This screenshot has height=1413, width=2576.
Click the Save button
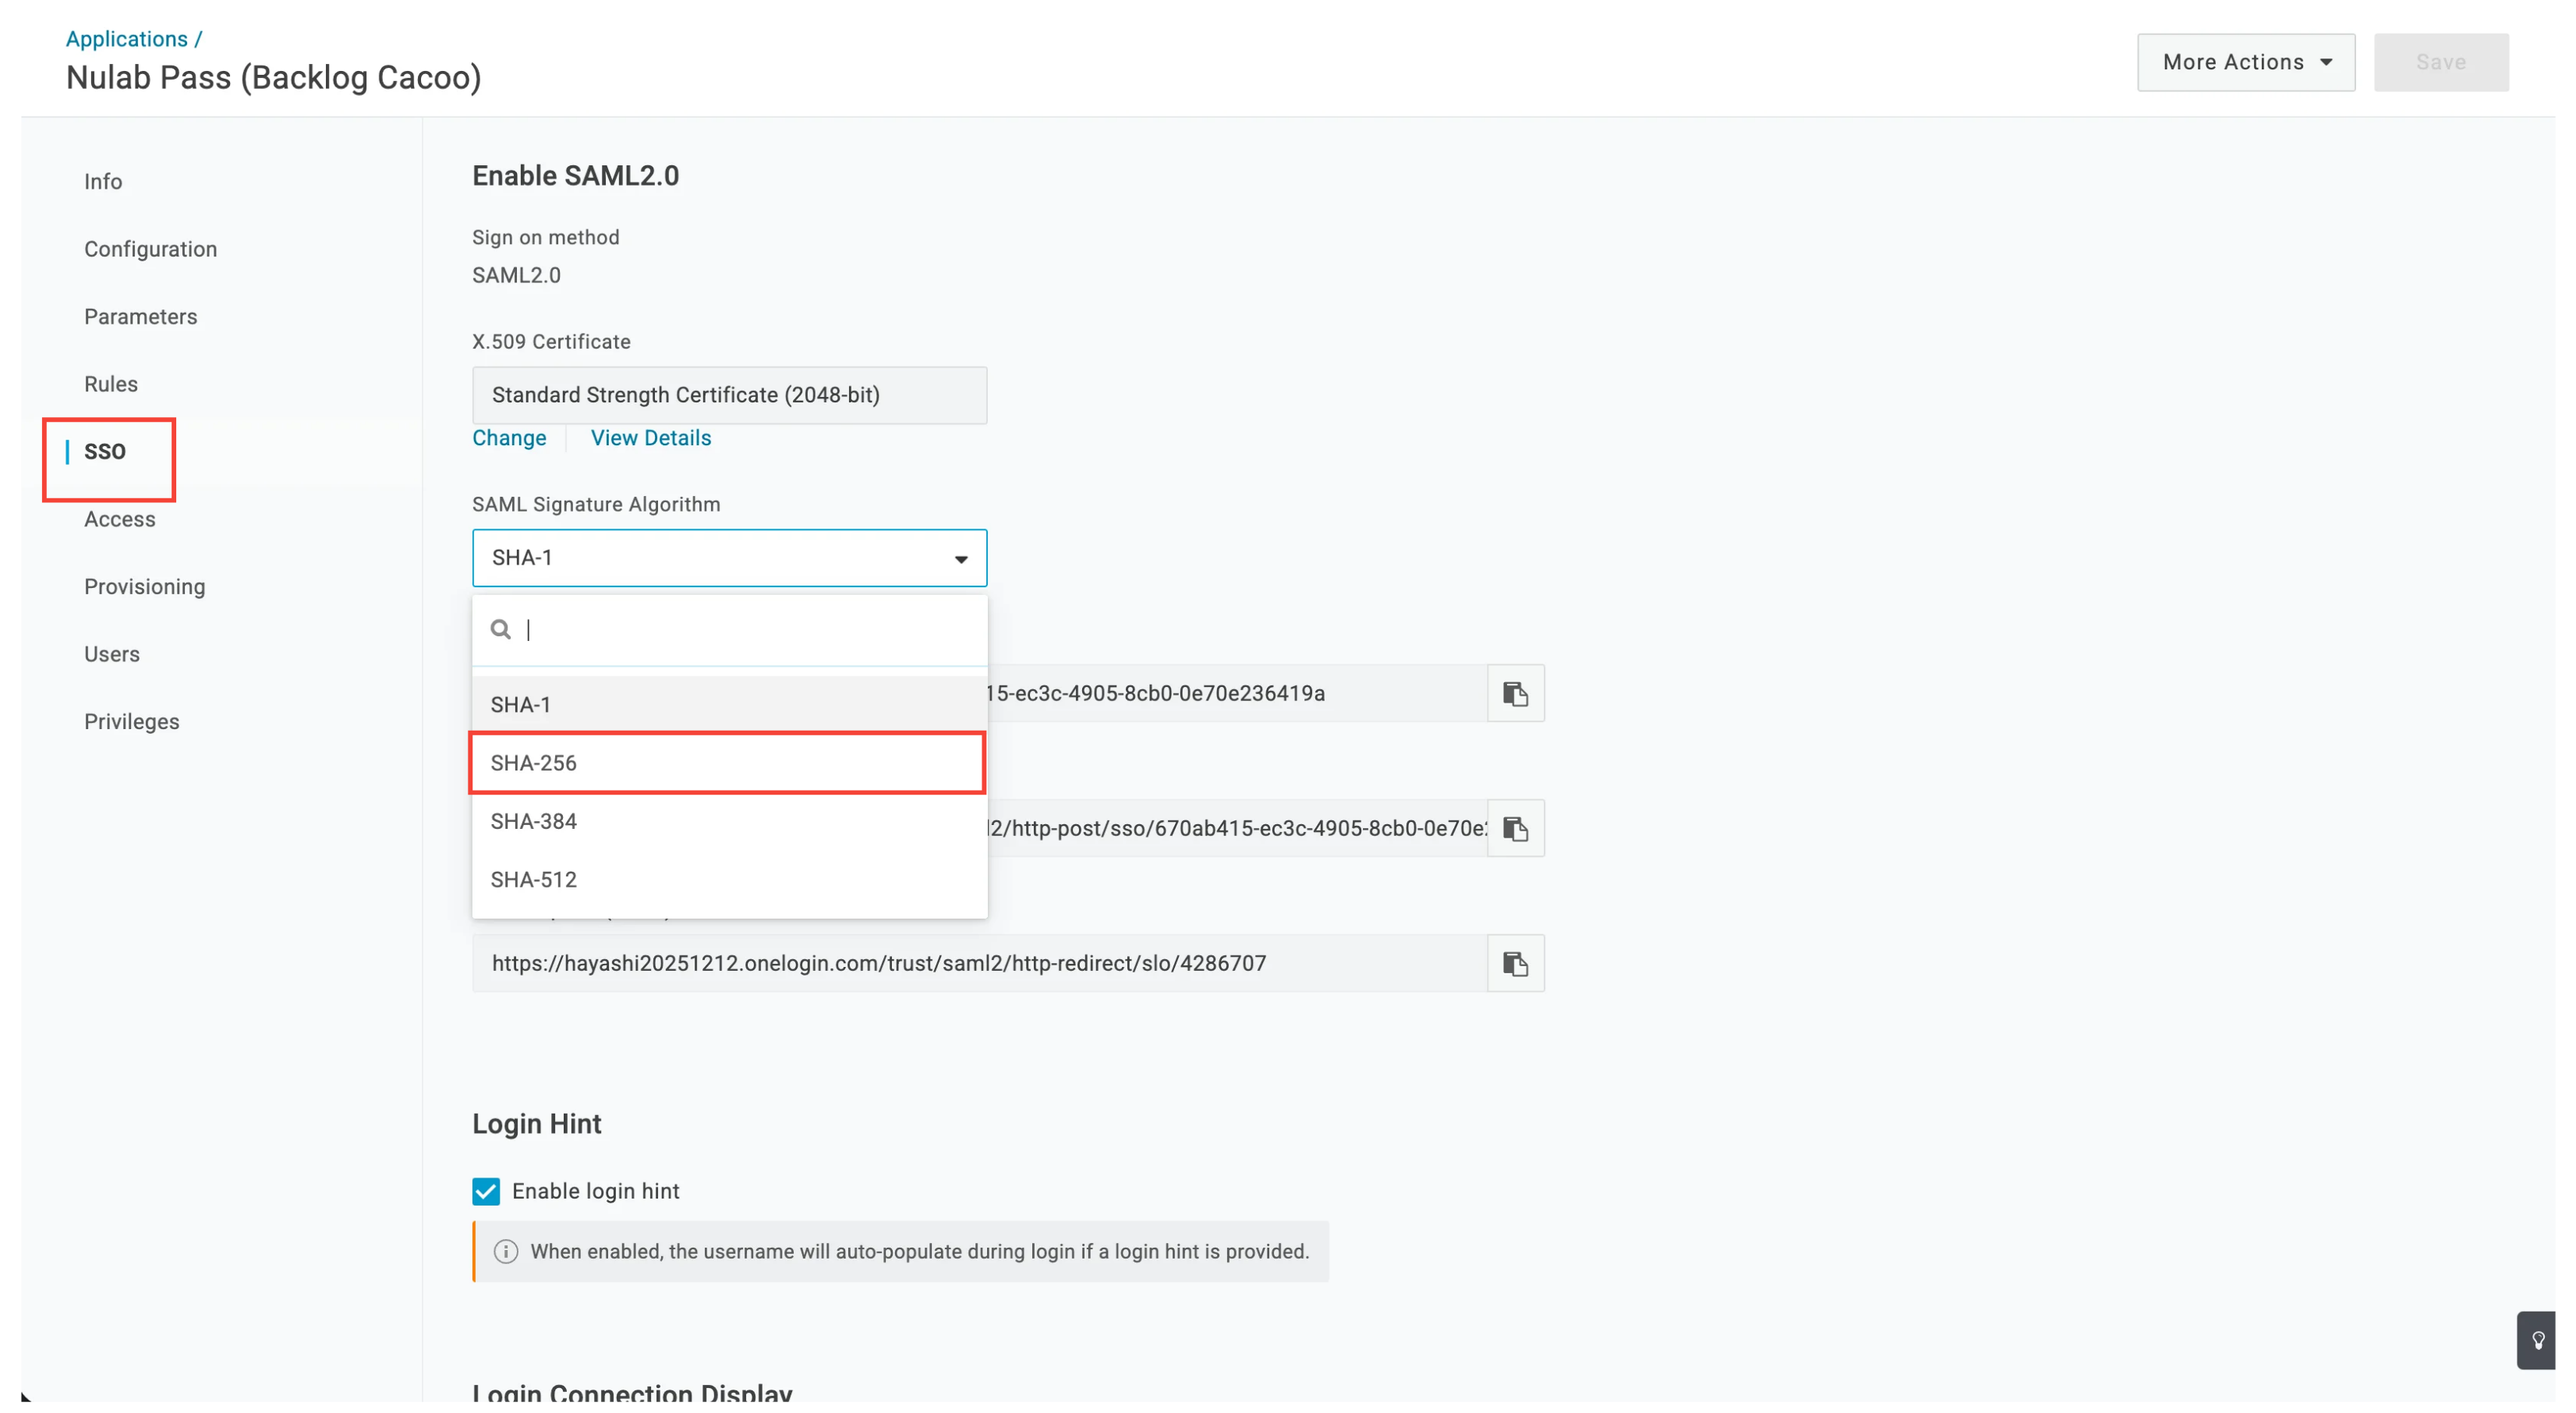click(2441, 62)
